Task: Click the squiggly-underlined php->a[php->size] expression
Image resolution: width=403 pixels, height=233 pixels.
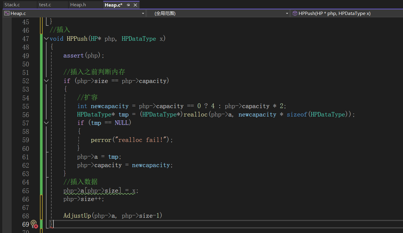Action: coord(92,191)
